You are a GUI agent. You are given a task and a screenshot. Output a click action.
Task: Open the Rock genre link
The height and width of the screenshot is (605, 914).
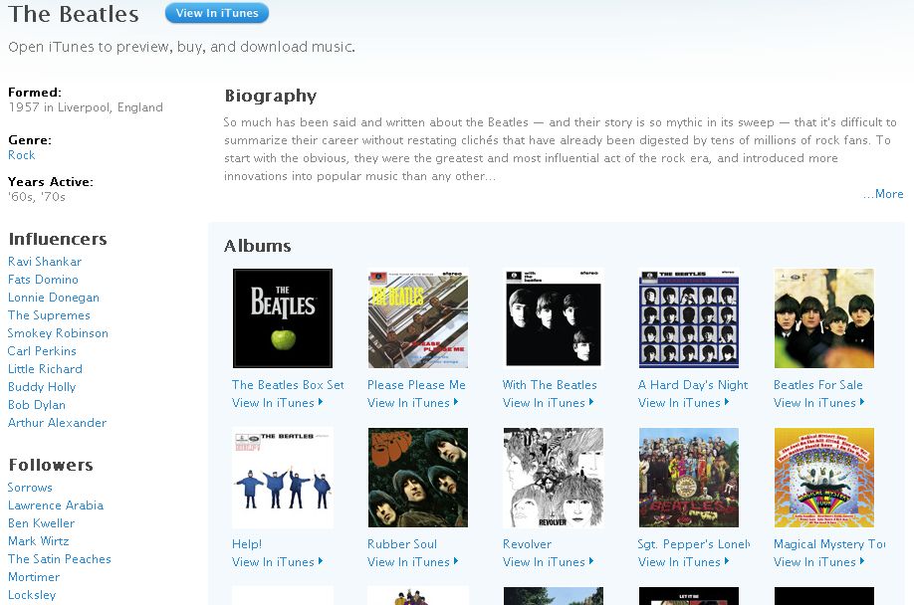pyautogui.click(x=22, y=155)
